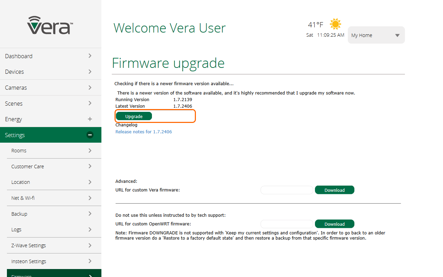Open the Backup settings submenu
This screenshot has height=277, width=443.
(54, 214)
